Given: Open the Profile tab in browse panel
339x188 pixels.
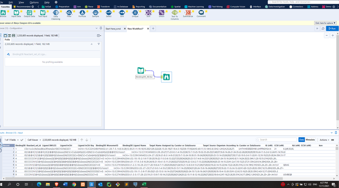Looking at the screenshot, I should 7,39.
